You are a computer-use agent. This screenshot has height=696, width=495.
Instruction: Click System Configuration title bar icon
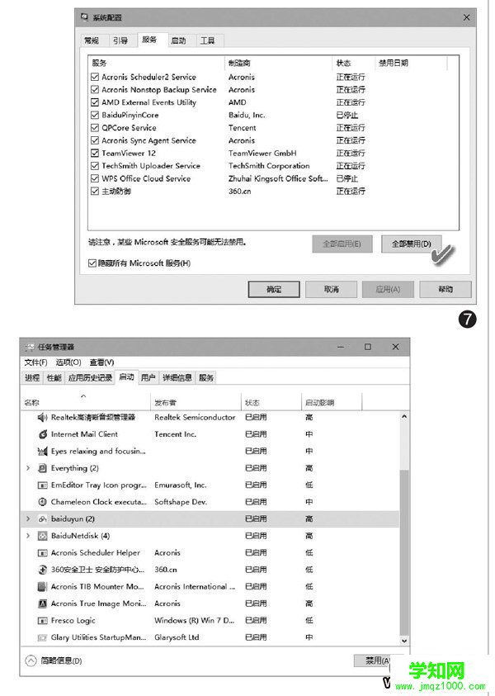tap(85, 17)
